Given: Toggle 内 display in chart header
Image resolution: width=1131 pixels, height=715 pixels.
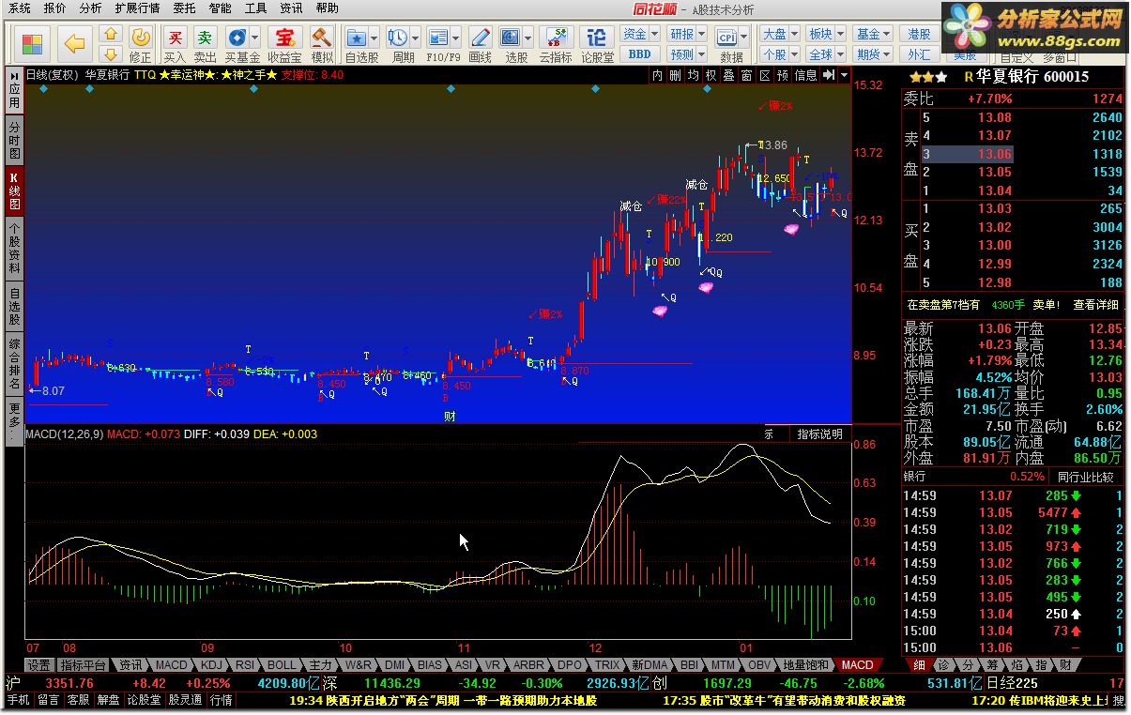Looking at the screenshot, I should tap(657, 75).
